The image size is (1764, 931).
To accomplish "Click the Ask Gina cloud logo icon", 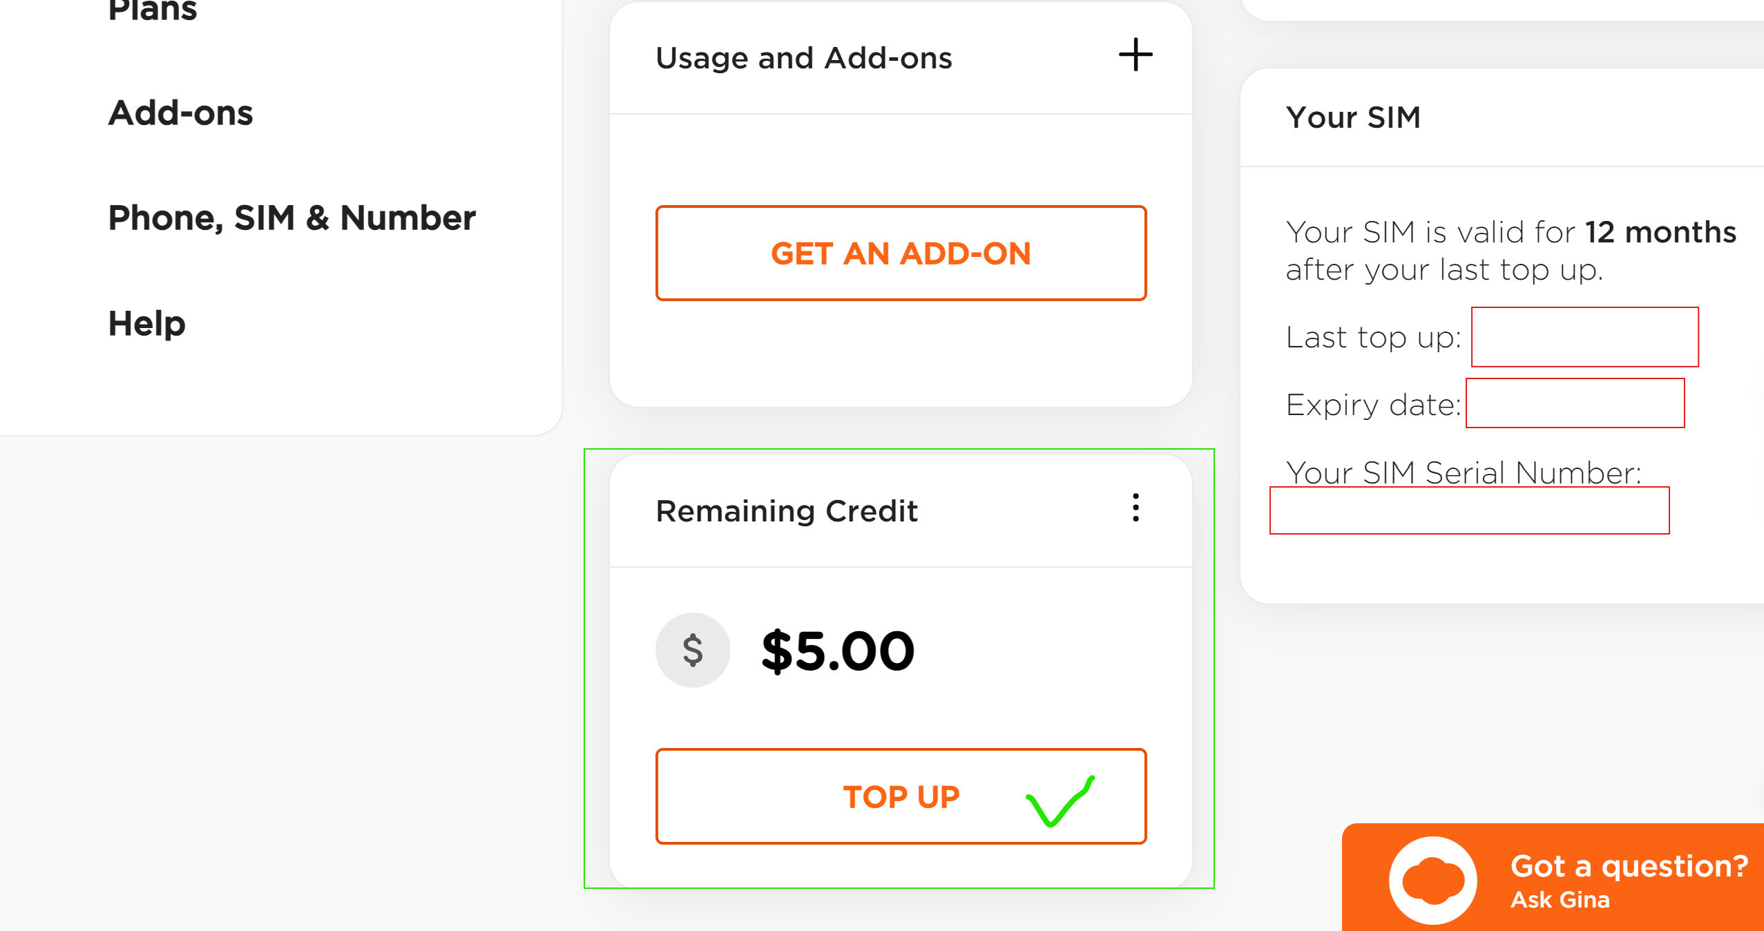I will 1433,880.
